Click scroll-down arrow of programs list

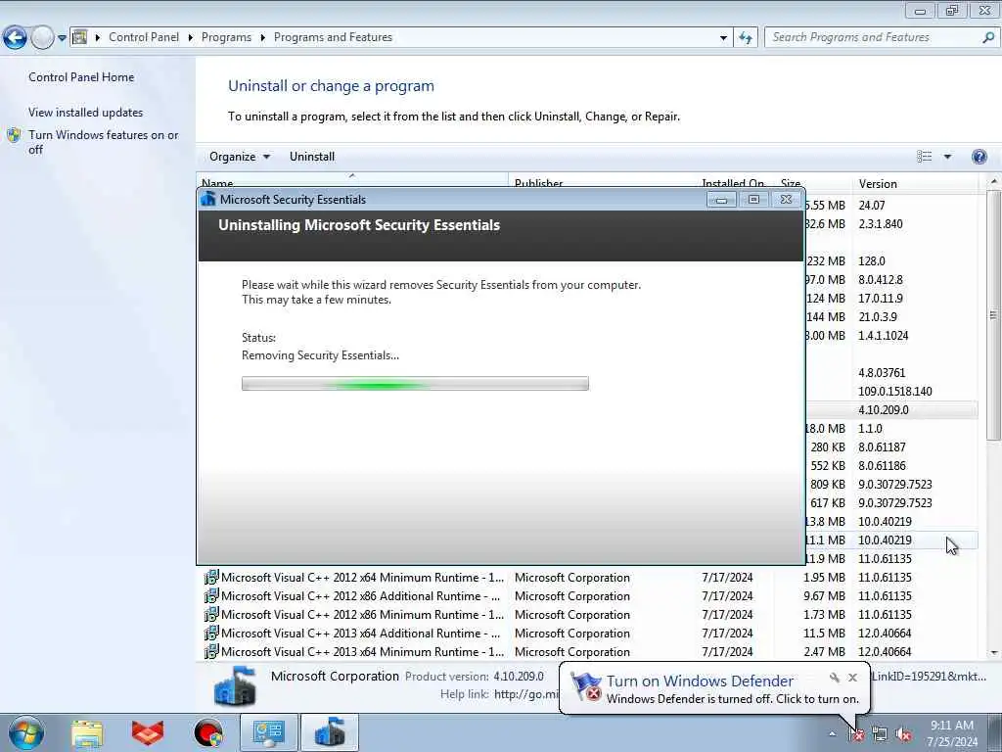(x=994, y=653)
